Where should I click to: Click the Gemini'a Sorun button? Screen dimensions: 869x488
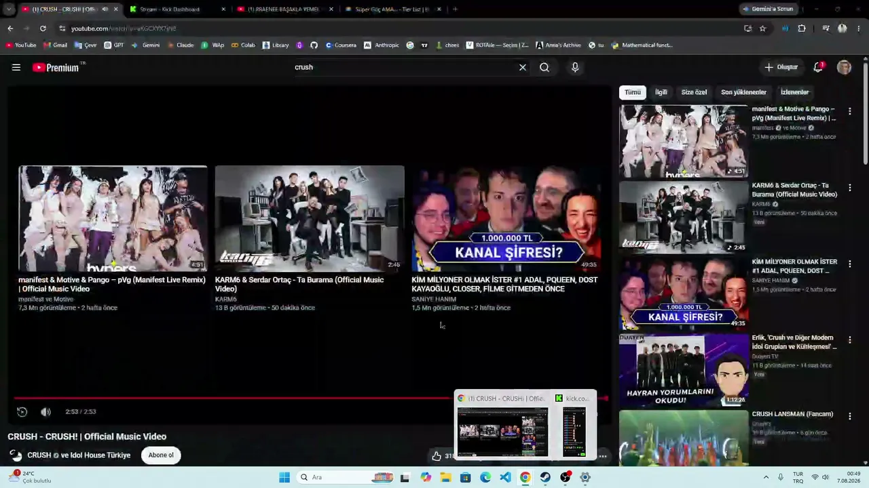click(768, 9)
